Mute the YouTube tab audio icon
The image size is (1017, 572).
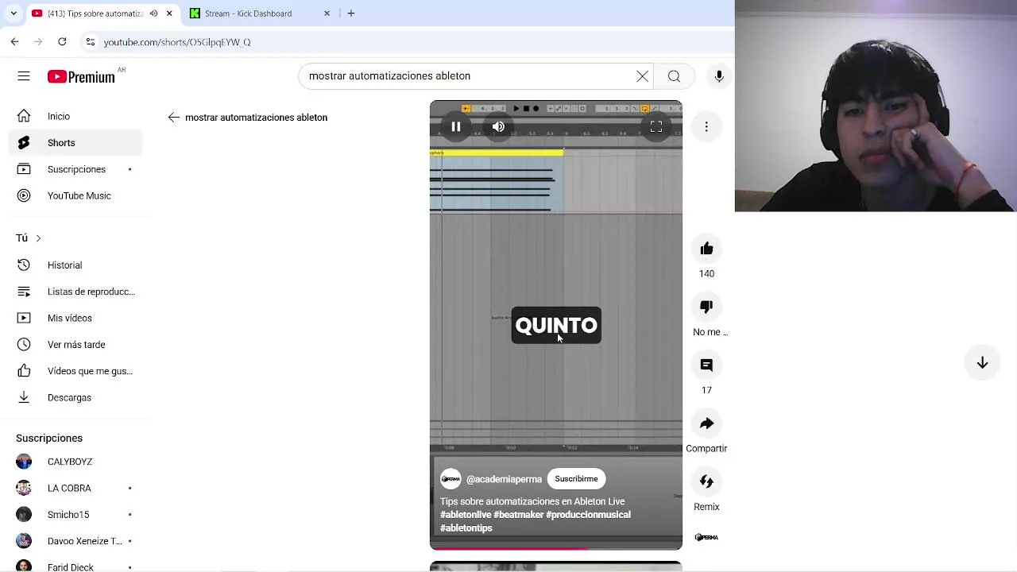(153, 14)
